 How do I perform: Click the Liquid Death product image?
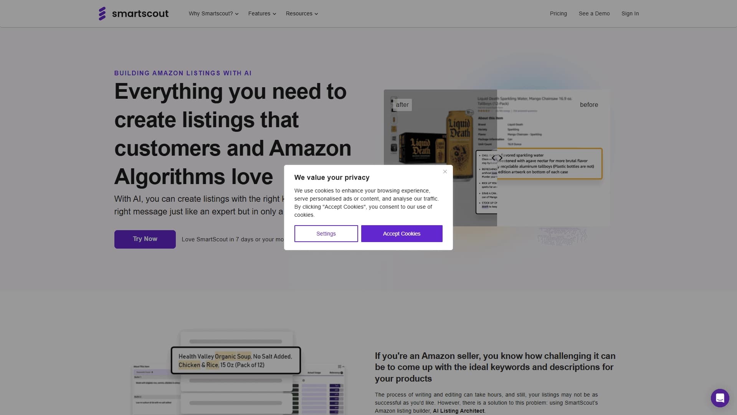436,145
